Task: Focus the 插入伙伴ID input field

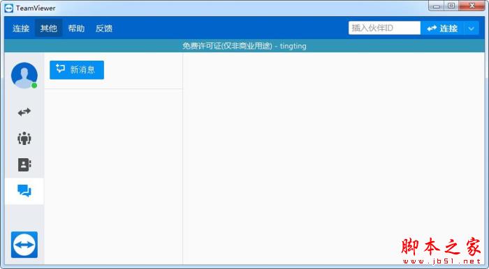Action: pos(384,28)
